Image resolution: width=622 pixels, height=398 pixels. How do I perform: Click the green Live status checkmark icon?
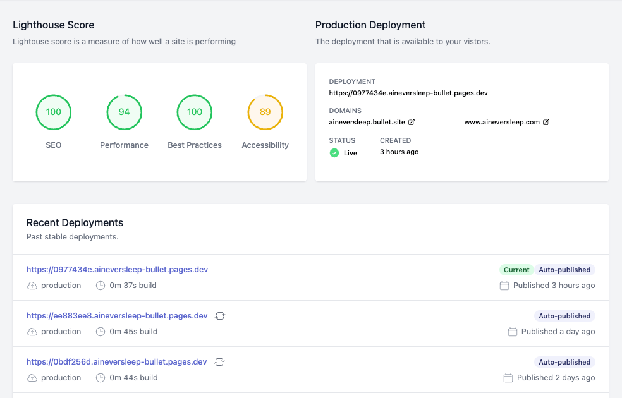(x=334, y=153)
